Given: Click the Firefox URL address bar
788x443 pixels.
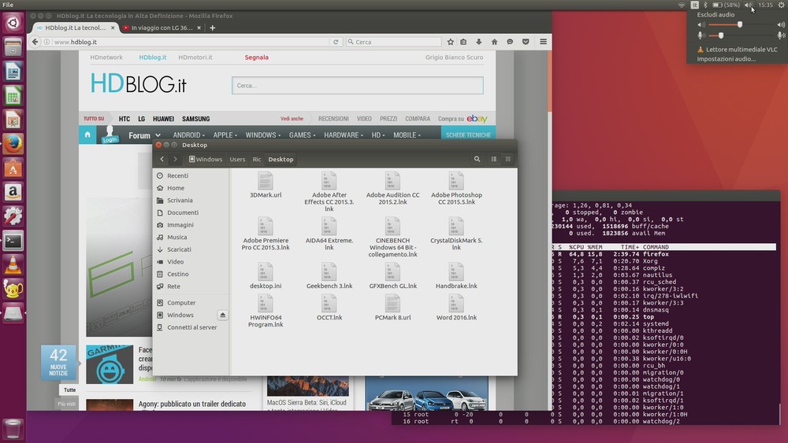Looking at the screenshot, I should 186,42.
